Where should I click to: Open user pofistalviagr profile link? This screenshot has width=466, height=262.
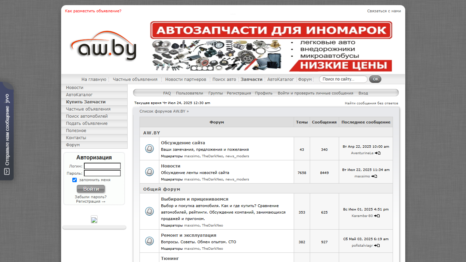pos(362,246)
